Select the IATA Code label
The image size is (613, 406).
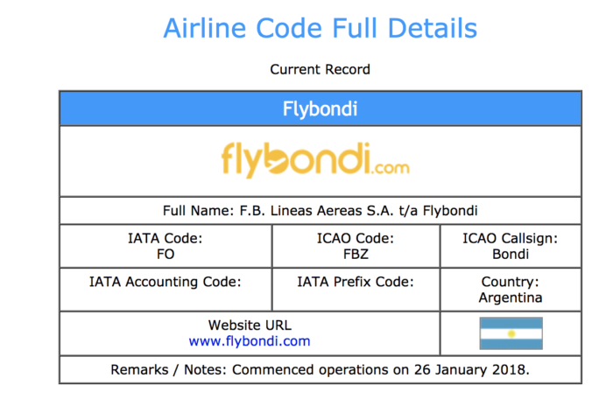click(x=166, y=238)
